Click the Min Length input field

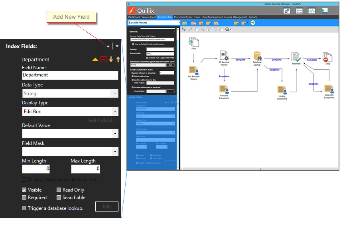[x=36, y=169]
